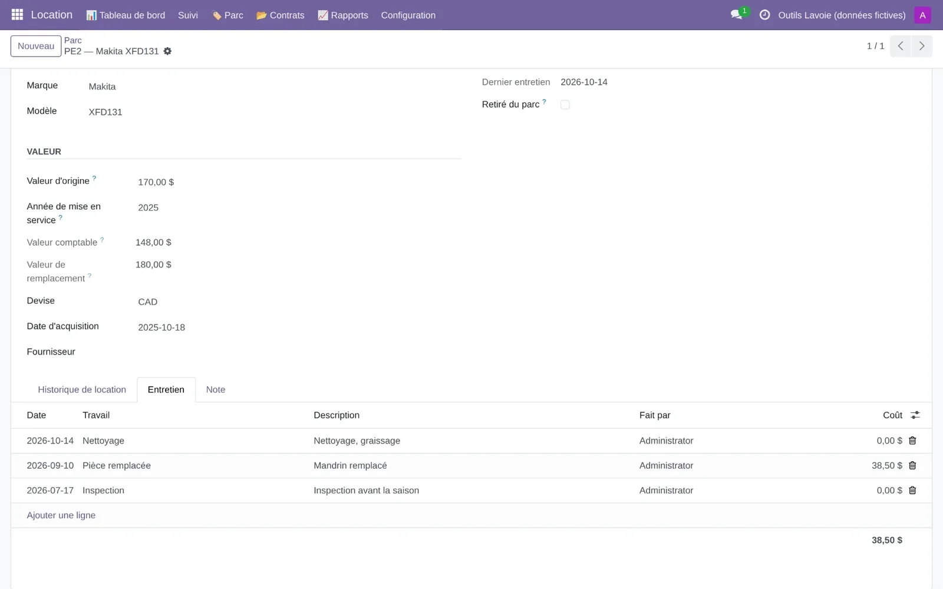Edit the Modèle field XFD131

pyautogui.click(x=274, y=112)
